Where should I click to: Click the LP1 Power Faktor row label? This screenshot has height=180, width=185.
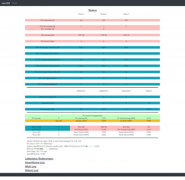pos(48,53)
